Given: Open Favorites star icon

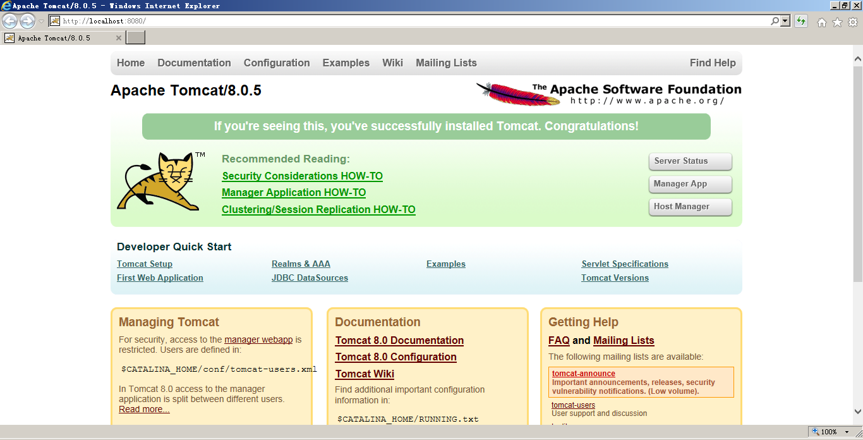Looking at the screenshot, I should click(x=837, y=22).
